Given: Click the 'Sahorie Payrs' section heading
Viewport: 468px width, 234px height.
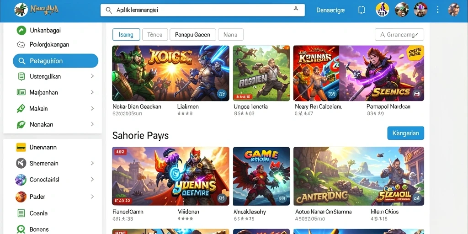Looking at the screenshot, I should (x=140, y=135).
